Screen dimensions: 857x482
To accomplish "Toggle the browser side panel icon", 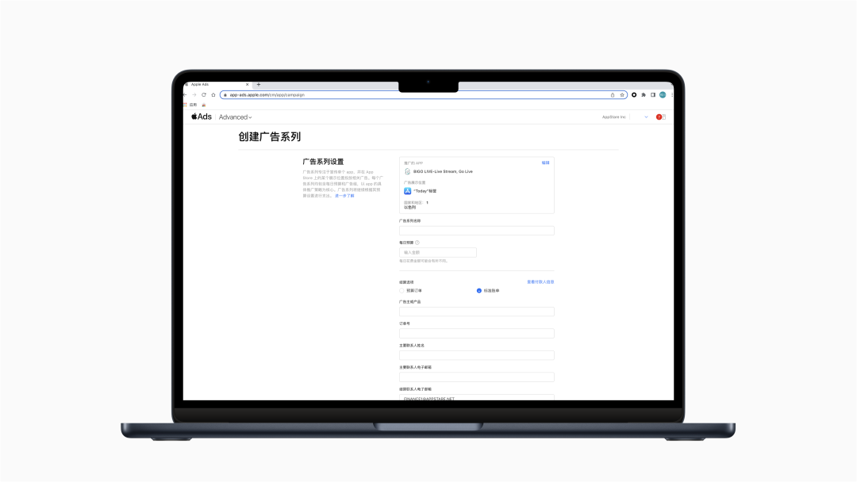I will tap(653, 95).
